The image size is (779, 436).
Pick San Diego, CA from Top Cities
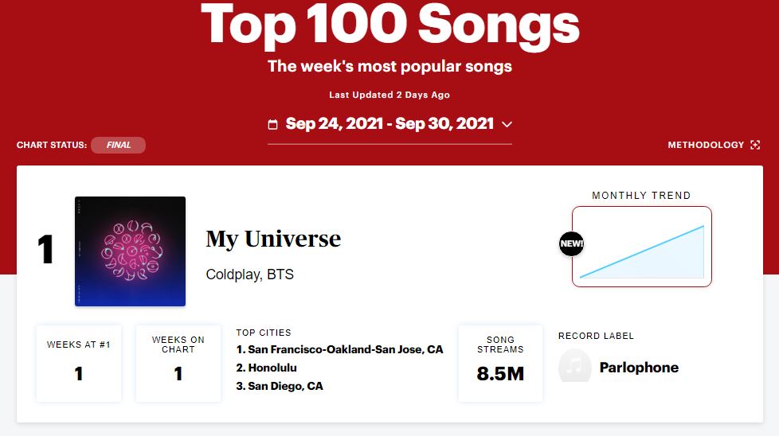pyautogui.click(x=284, y=386)
